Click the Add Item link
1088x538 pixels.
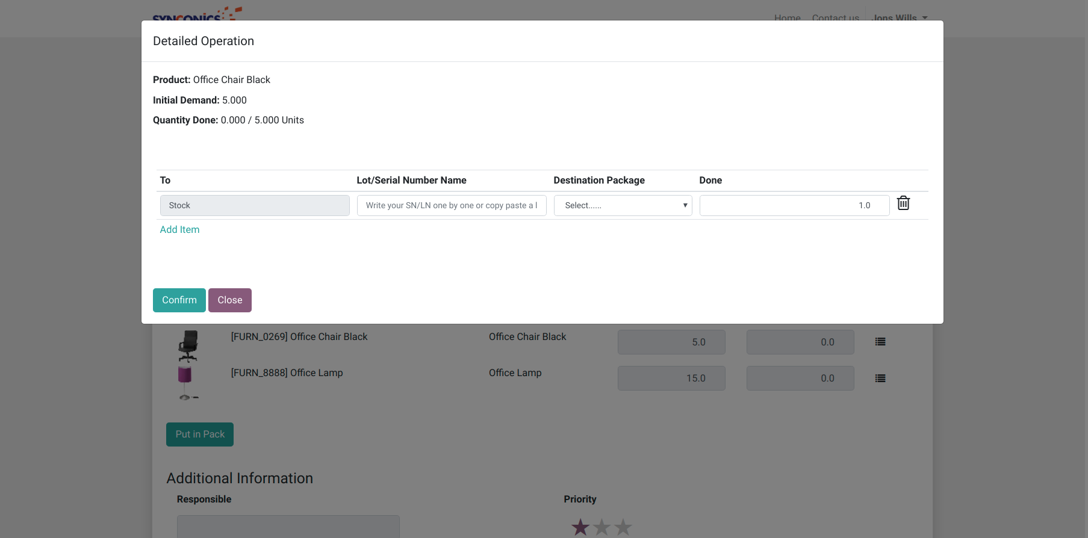point(179,230)
